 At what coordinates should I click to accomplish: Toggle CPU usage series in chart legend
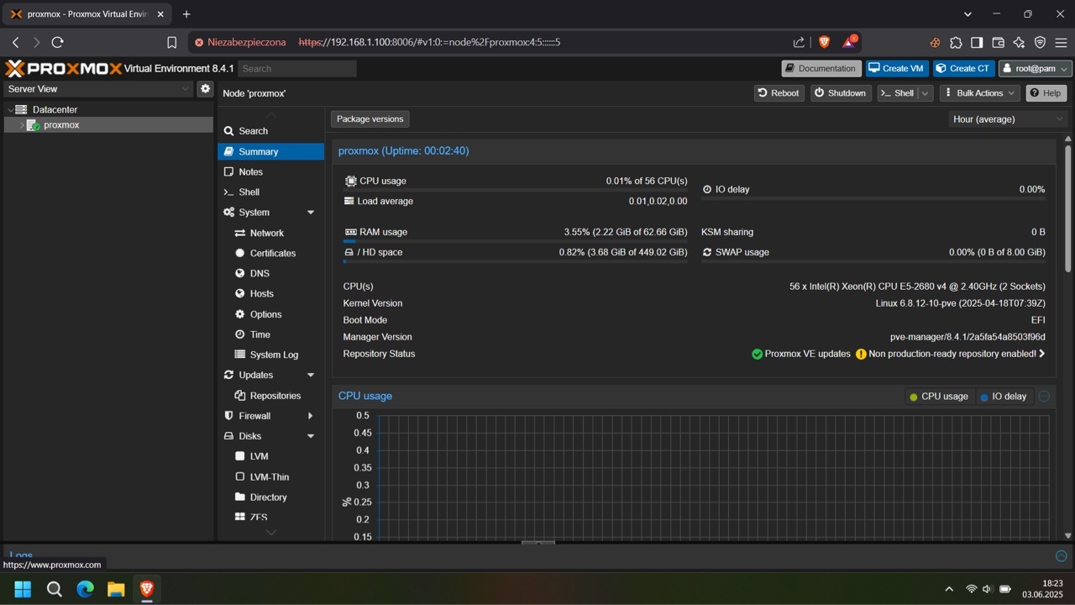[938, 397]
